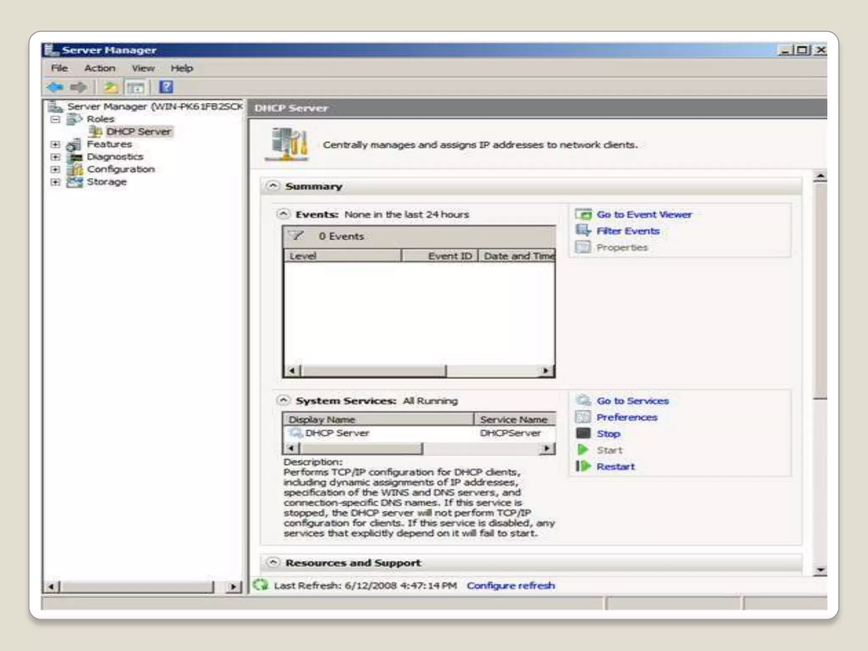Expand the Storage tree node

55,182
